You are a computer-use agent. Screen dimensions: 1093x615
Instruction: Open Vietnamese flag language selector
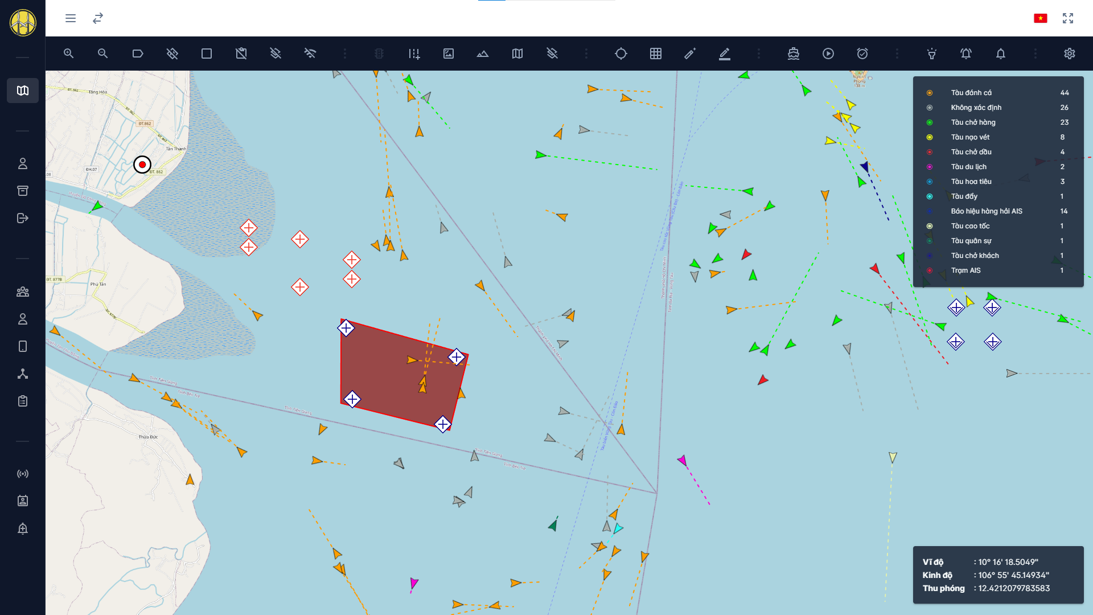pos(1041,18)
